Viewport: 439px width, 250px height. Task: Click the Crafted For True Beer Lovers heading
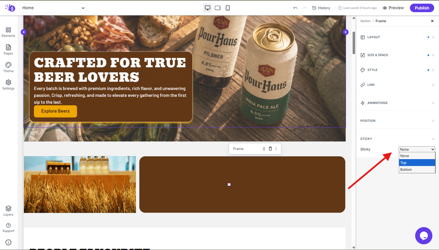click(x=110, y=70)
